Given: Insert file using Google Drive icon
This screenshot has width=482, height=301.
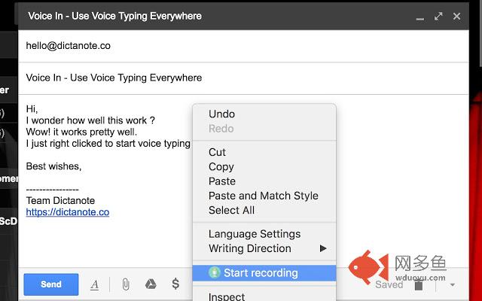Looking at the screenshot, I should click(151, 284).
